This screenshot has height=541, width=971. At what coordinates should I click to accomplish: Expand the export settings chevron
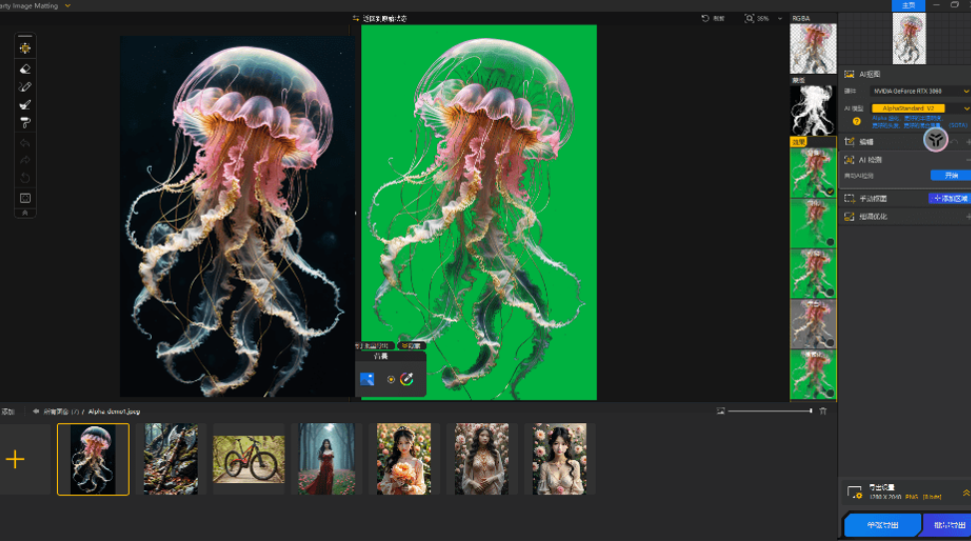pyautogui.click(x=965, y=492)
